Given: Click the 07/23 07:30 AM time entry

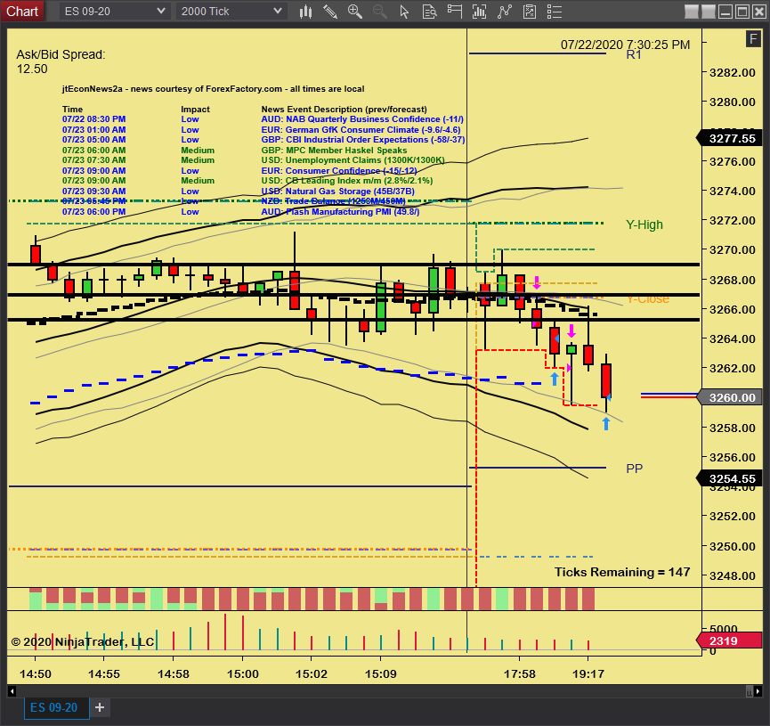Looking at the screenshot, I should coord(93,160).
